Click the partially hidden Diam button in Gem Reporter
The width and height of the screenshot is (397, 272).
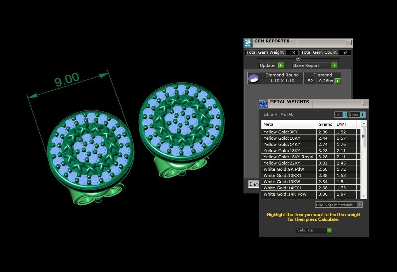tap(254, 184)
